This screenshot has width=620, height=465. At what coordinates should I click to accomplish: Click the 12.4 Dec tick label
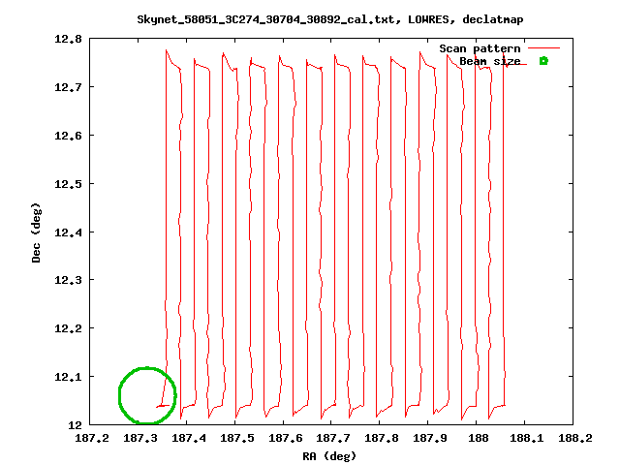click(68, 232)
